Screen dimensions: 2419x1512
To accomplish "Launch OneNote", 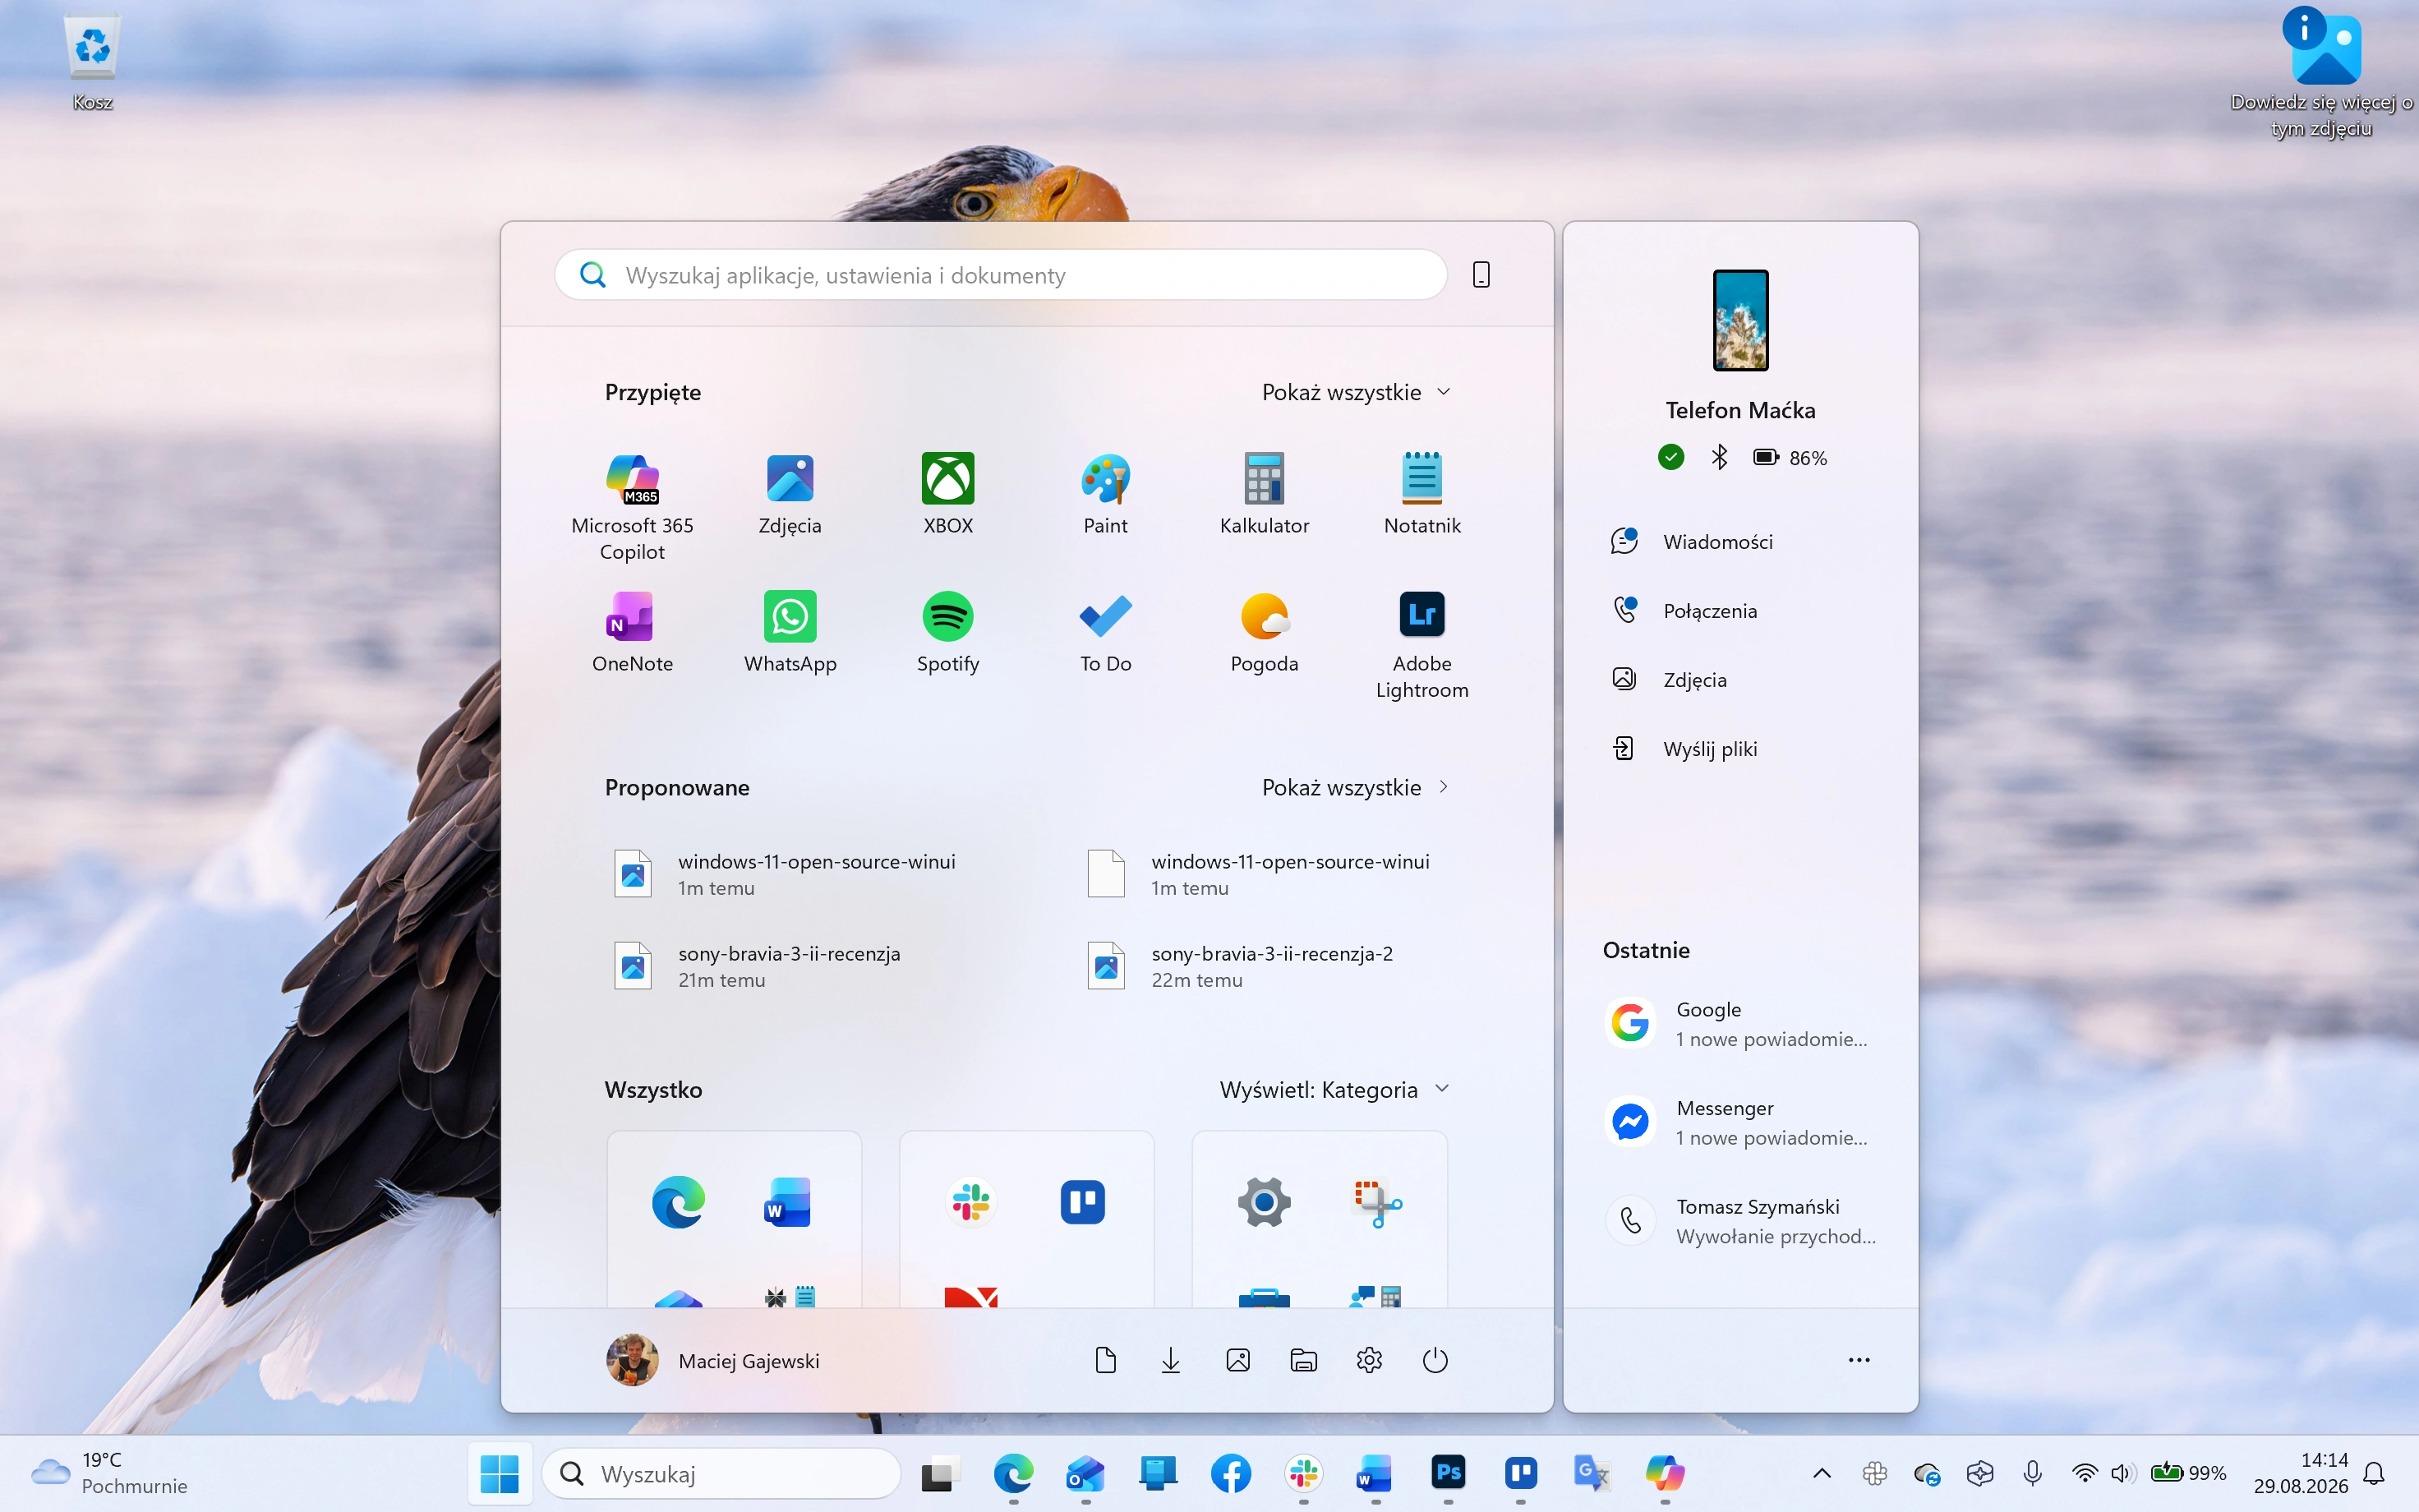I will (x=632, y=632).
